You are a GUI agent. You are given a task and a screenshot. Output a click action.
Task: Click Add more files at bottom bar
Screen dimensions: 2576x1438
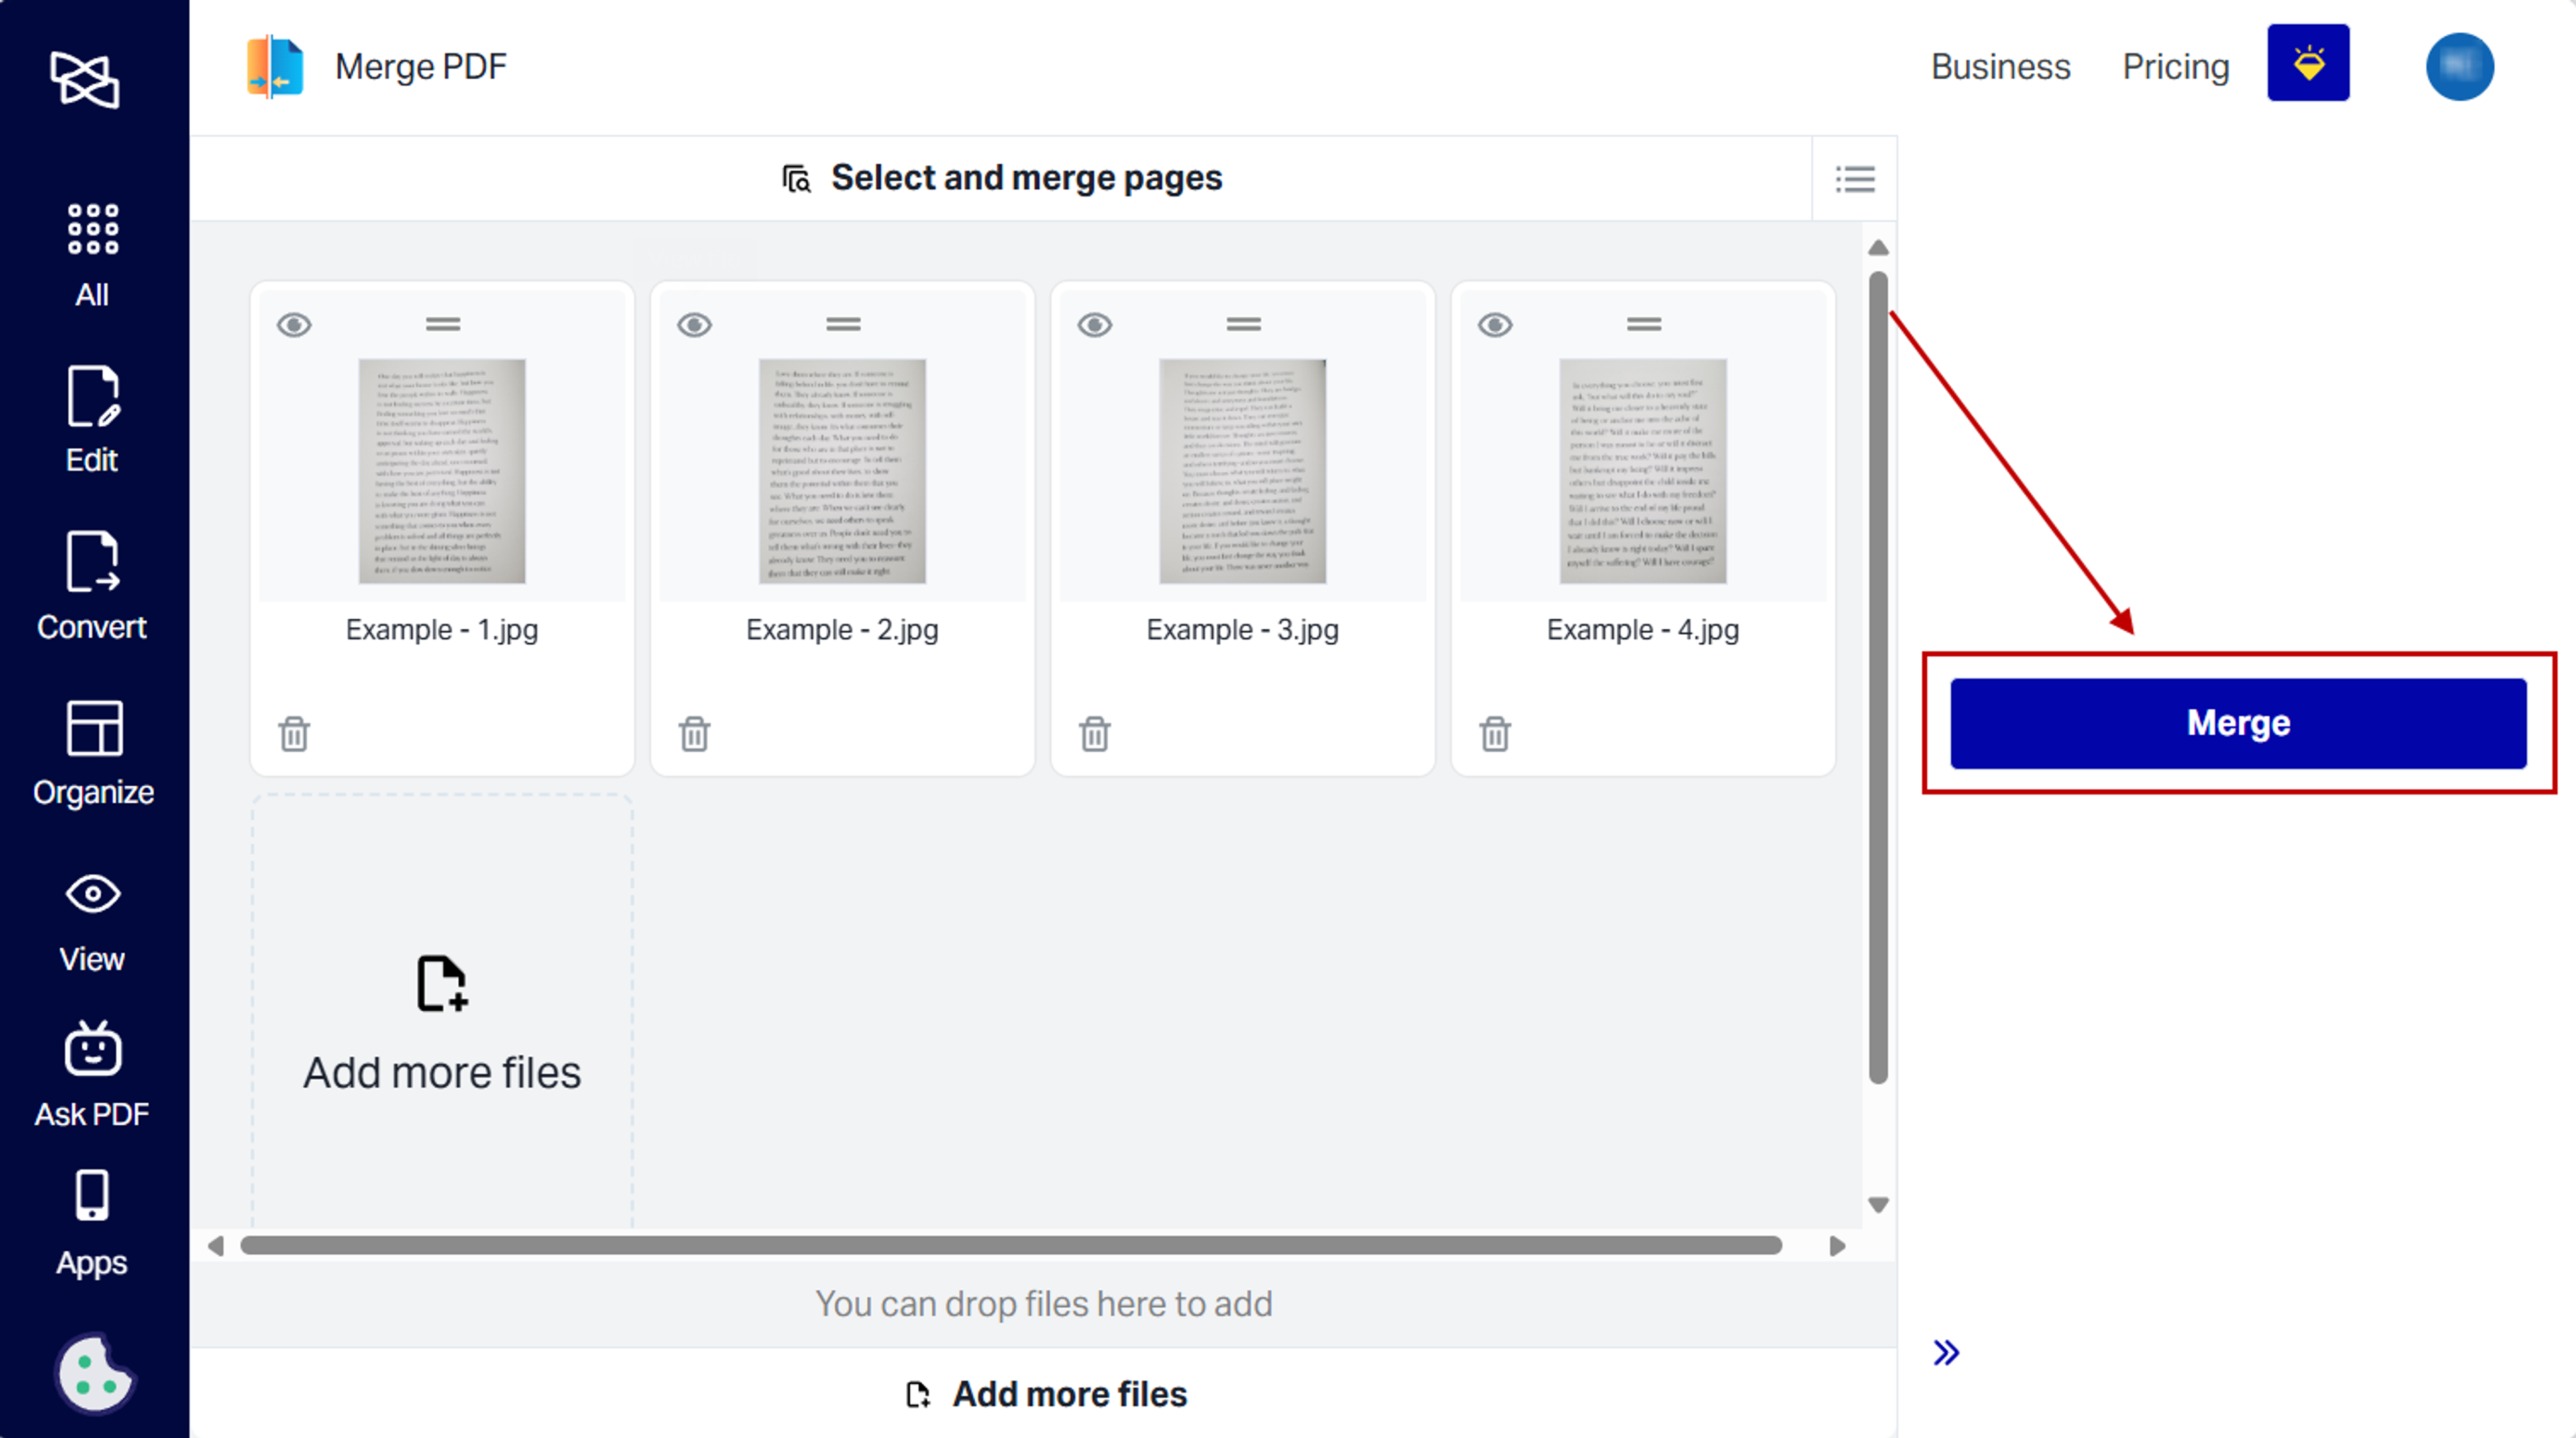pyautogui.click(x=1046, y=1394)
